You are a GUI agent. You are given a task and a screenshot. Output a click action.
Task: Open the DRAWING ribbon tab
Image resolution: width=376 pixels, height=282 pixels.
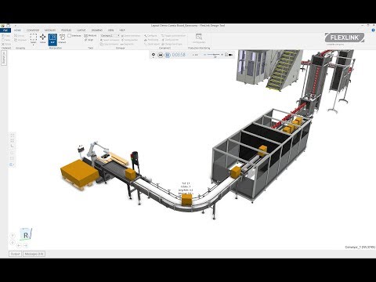point(97,31)
